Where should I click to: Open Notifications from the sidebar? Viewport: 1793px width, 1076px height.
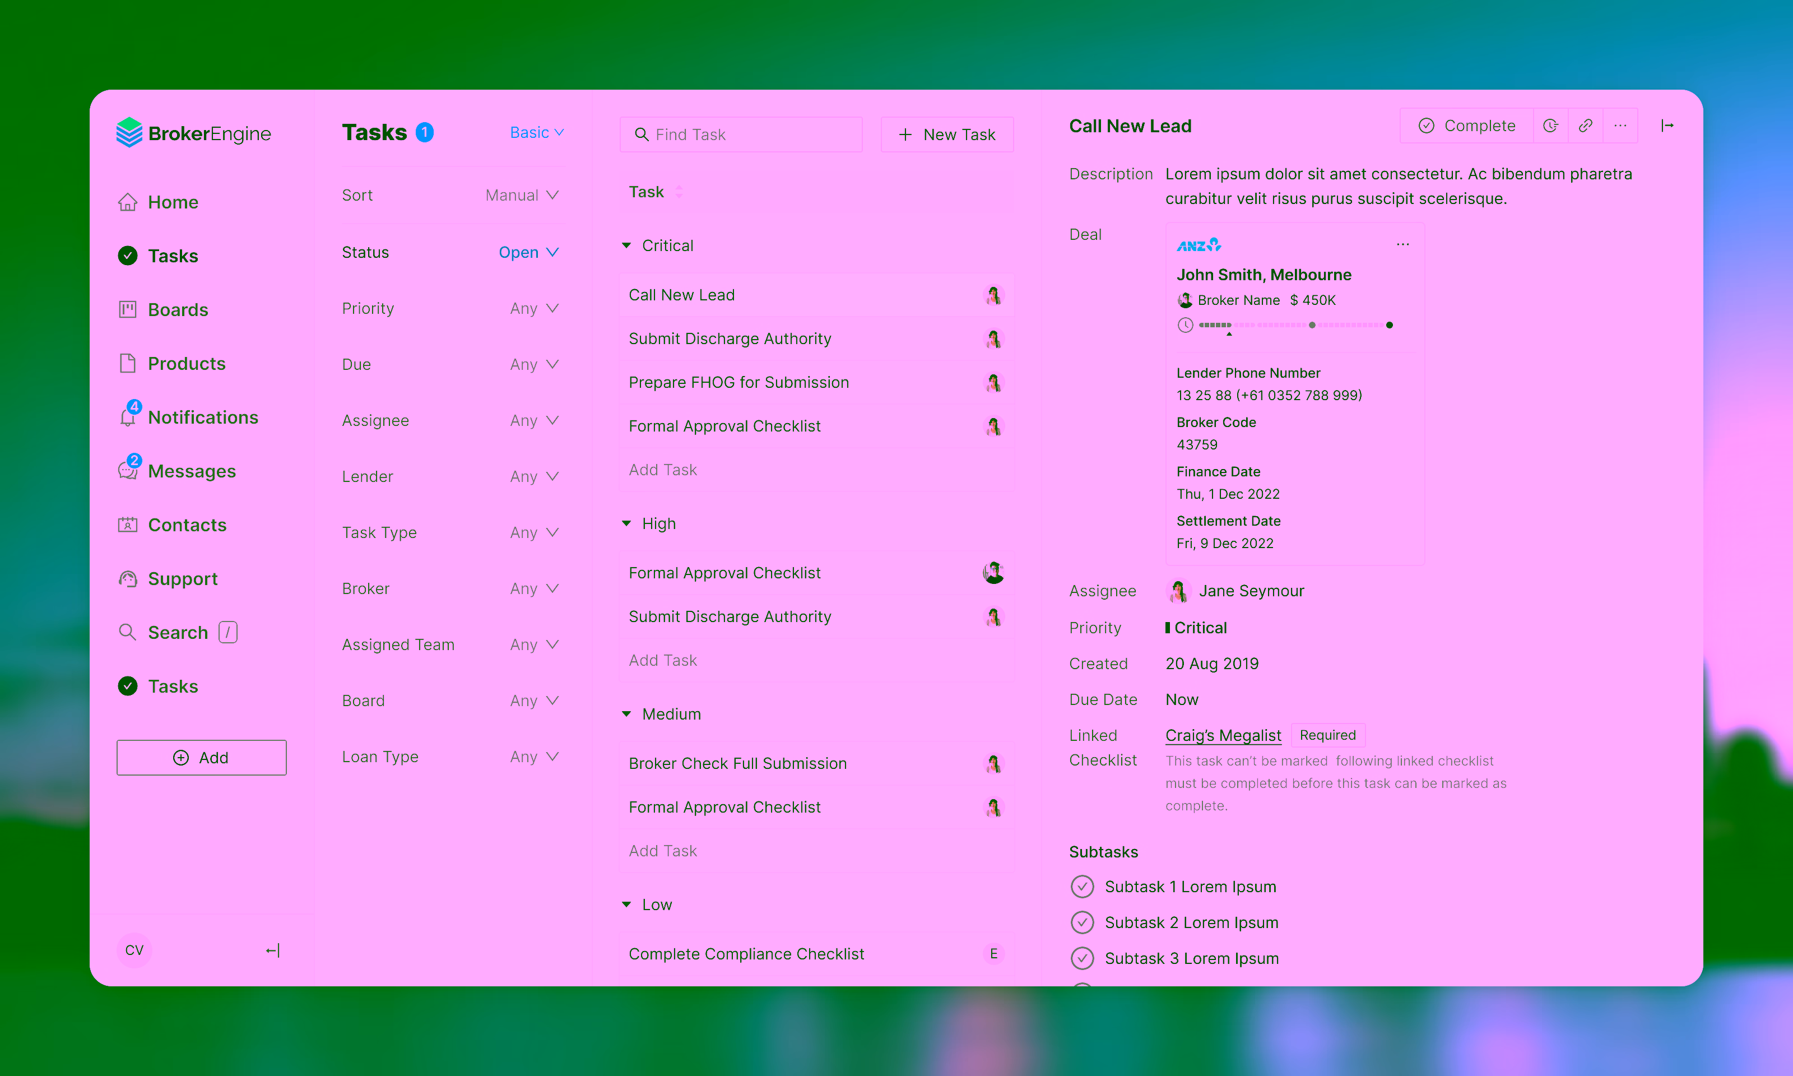[x=203, y=417]
